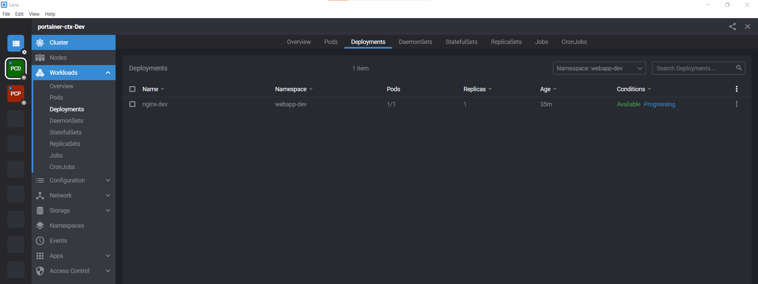The height and width of the screenshot is (284, 758).
Task: Select the PCD cluster icon
Action: (15, 68)
